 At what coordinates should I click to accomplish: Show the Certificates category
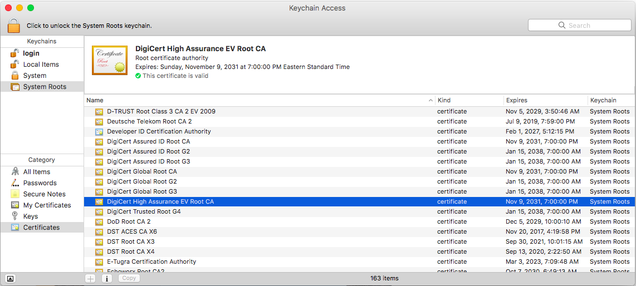click(41, 228)
